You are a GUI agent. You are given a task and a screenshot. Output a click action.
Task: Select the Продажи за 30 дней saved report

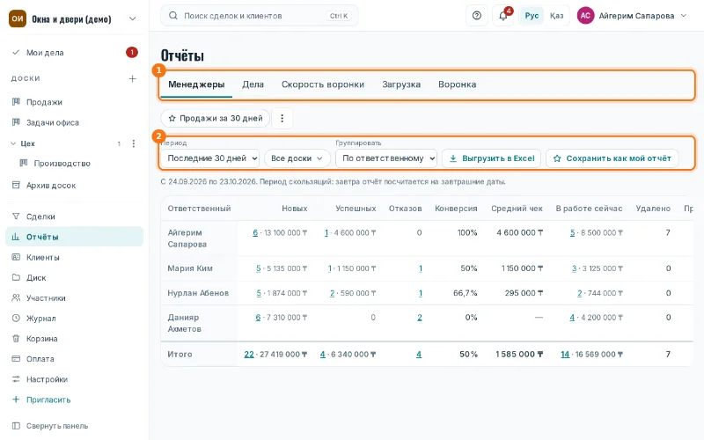pos(215,119)
